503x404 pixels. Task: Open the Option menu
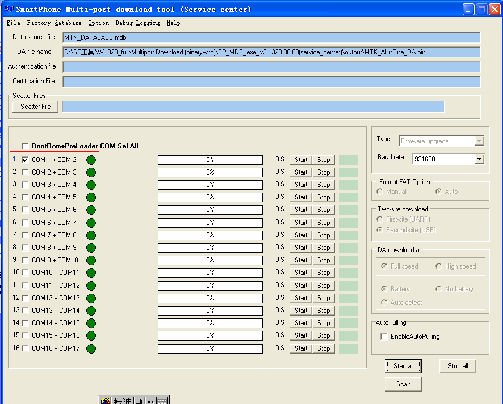(98, 23)
